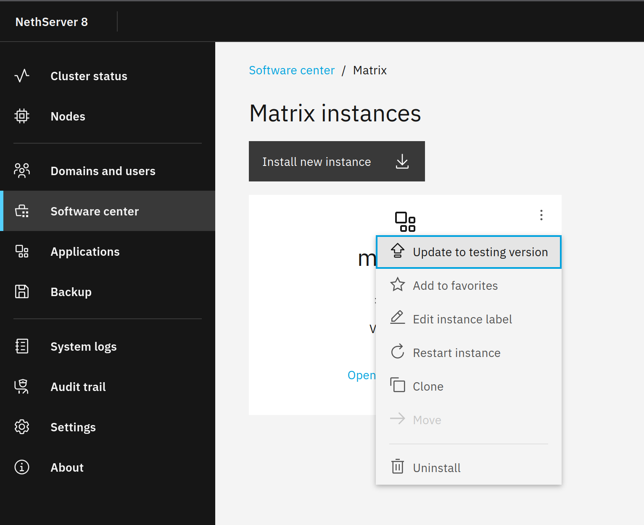Click the Cluster status pulse icon

(22, 76)
